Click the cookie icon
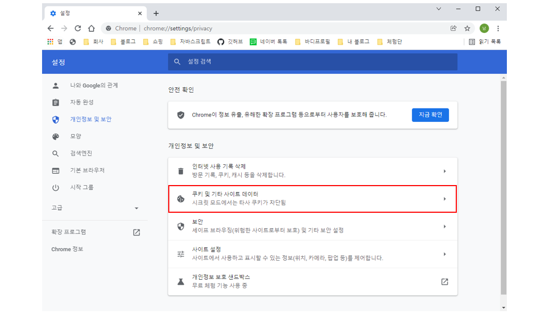This screenshot has width=550, height=317. click(180, 199)
